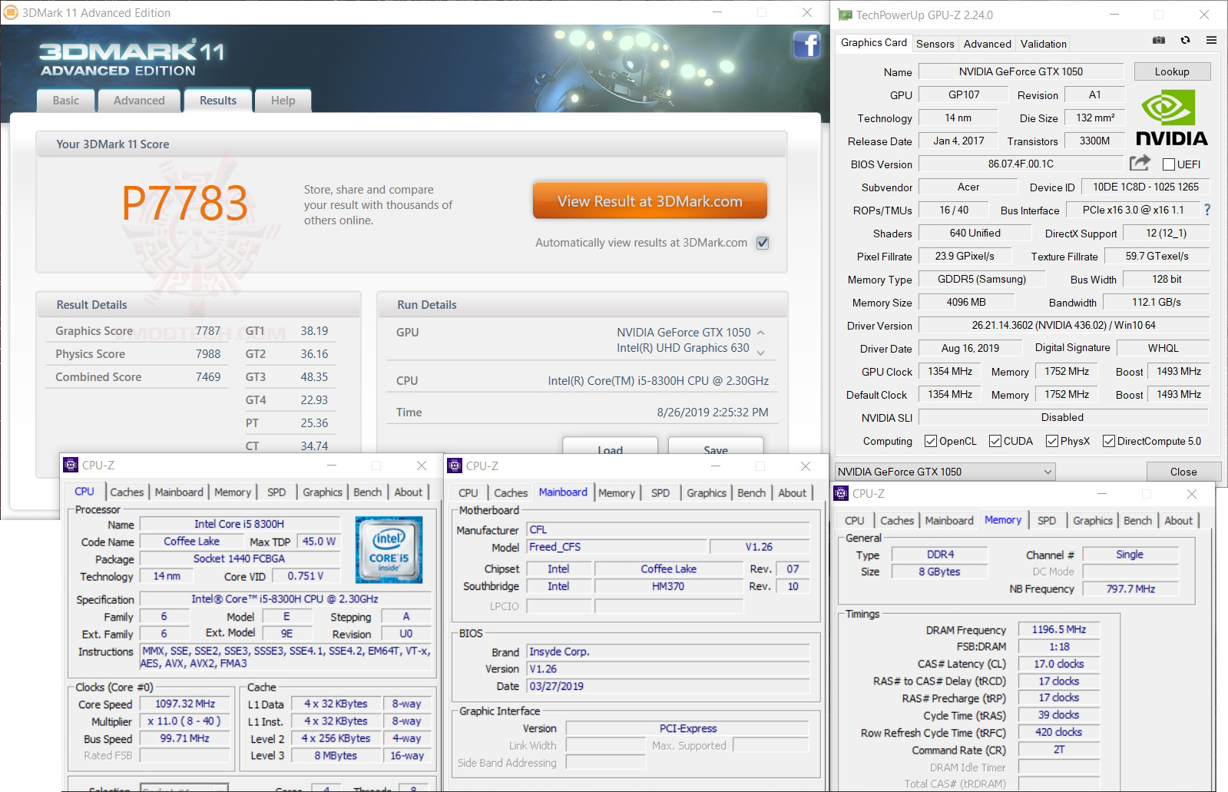
Task: Click the CAS# Latency 17.0 clocks value
Action: point(1059,664)
